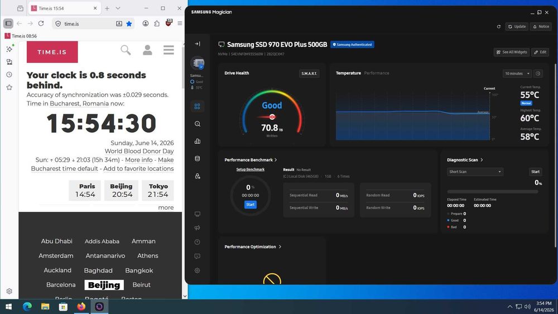This screenshot has height=314, width=558.
Task: Open the time.is hamburger menu
Action: pyautogui.click(x=169, y=50)
